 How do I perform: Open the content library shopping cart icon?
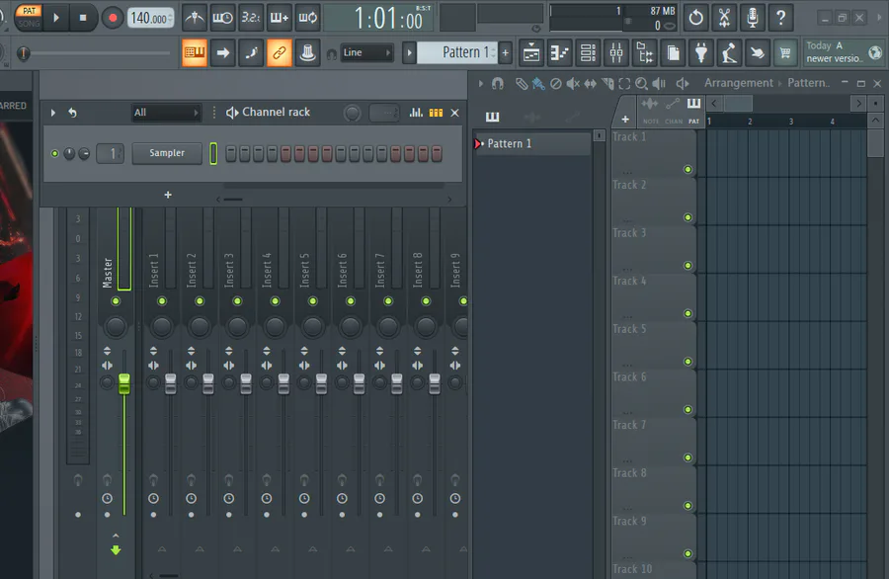click(x=785, y=53)
